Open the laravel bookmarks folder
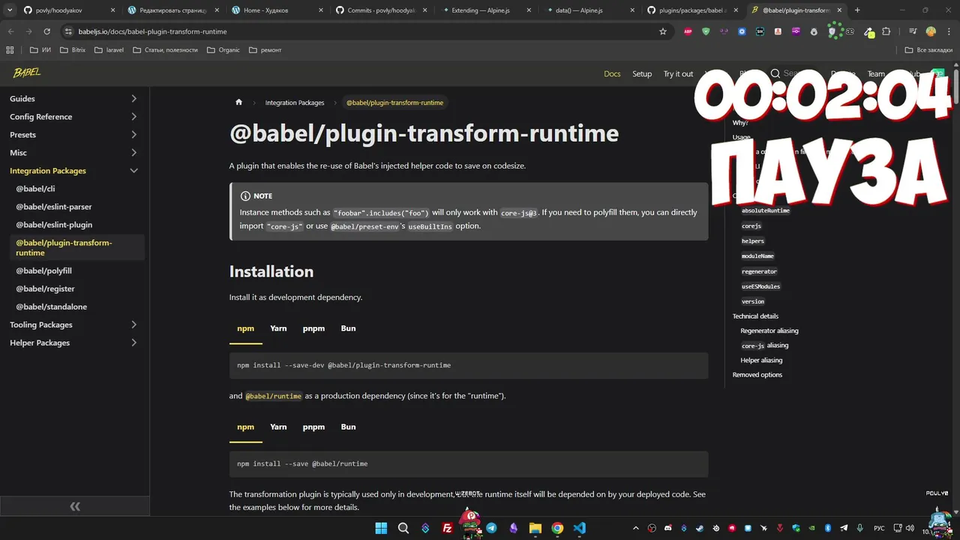The height and width of the screenshot is (540, 960). point(109,49)
